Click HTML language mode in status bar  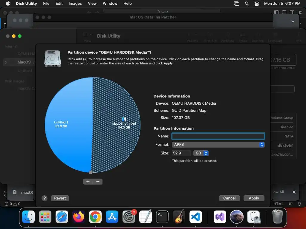click(x=278, y=204)
